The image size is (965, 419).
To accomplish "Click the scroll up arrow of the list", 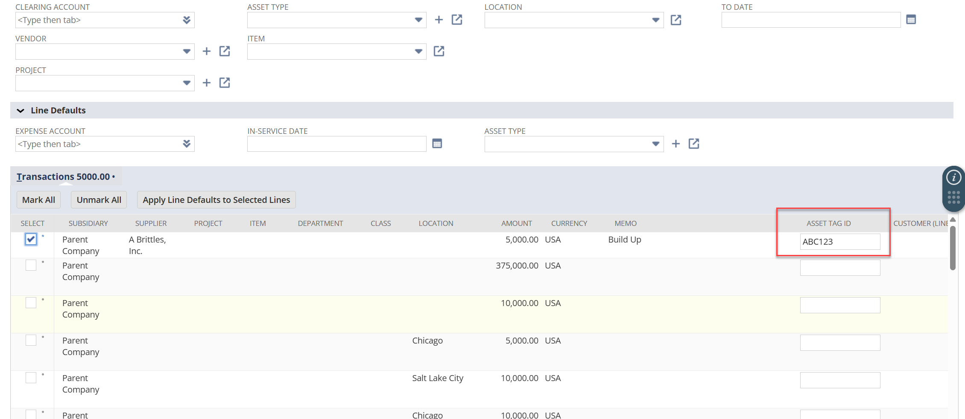I will (953, 220).
